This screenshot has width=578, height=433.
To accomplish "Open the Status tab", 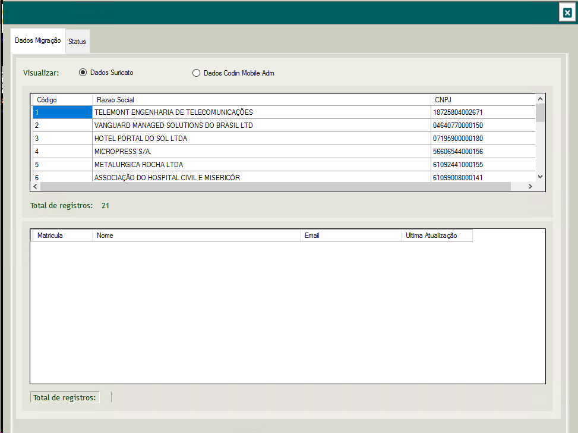I will pyautogui.click(x=77, y=42).
